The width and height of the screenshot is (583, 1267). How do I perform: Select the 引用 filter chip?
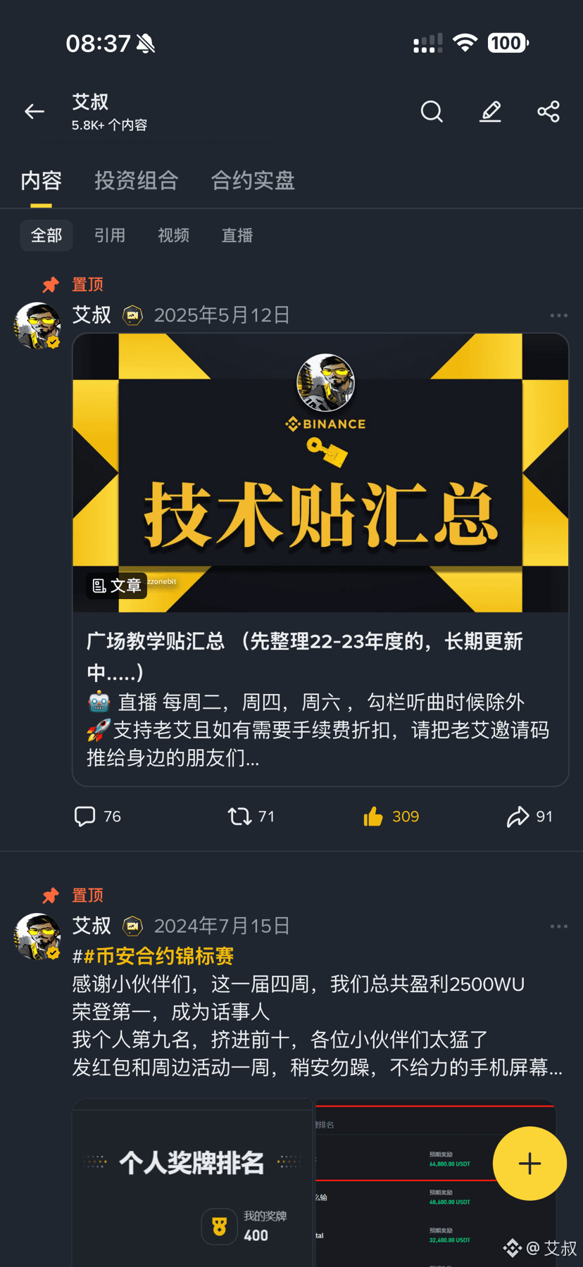pyautogui.click(x=110, y=235)
